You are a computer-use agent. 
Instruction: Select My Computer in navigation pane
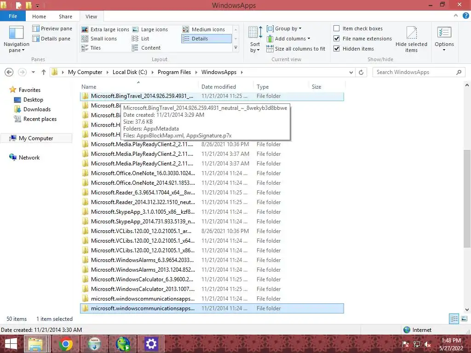[x=36, y=138]
